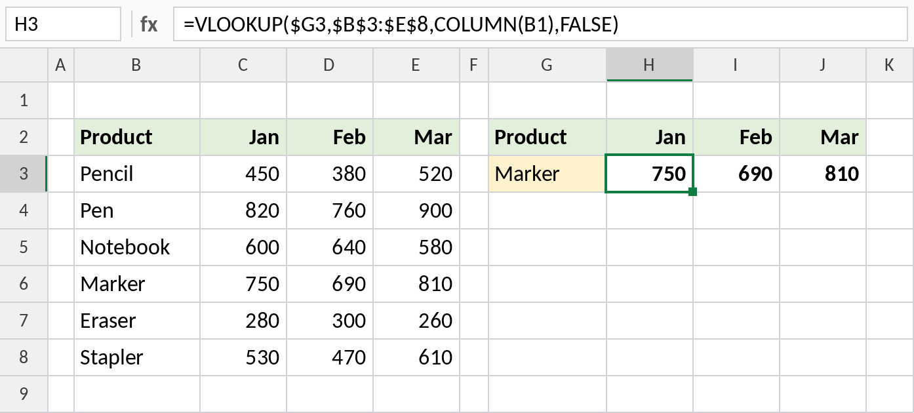
Task: Click the Name Box showing H3
Action: [x=64, y=24]
